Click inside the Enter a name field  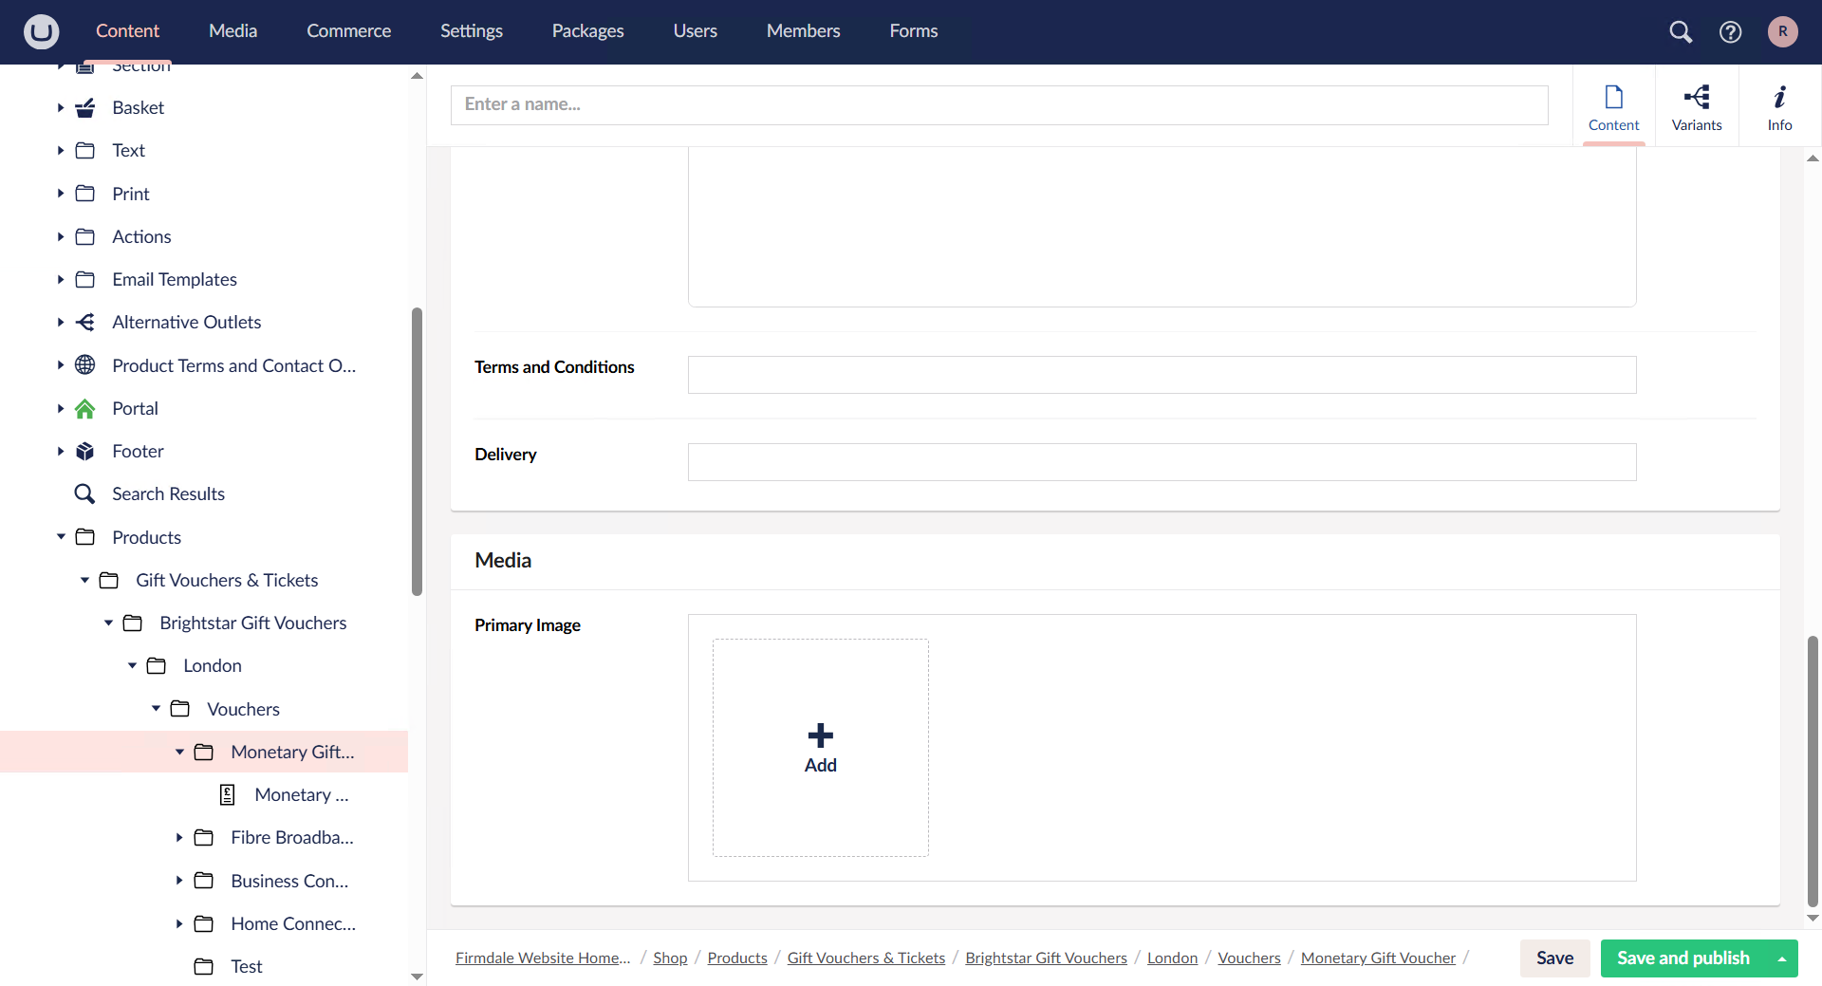998,104
